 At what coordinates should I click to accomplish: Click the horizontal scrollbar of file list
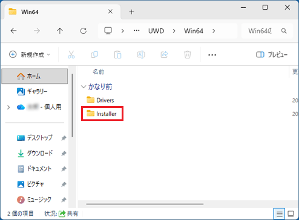[x=145, y=204]
